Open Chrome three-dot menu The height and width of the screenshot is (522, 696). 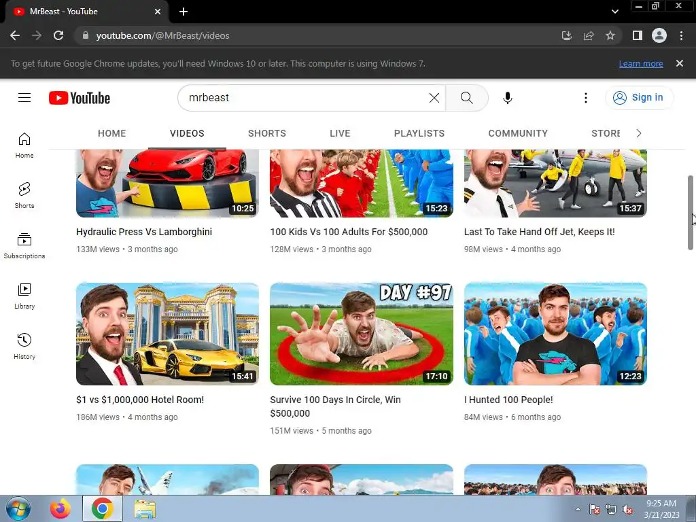tap(681, 35)
